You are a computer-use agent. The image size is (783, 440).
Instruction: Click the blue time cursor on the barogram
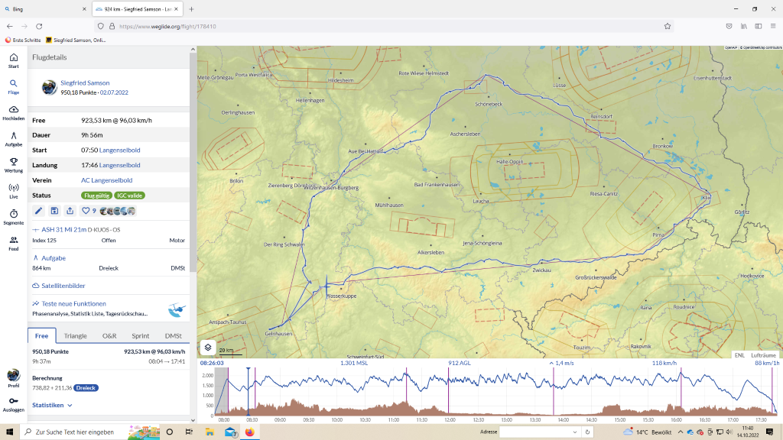(x=248, y=390)
